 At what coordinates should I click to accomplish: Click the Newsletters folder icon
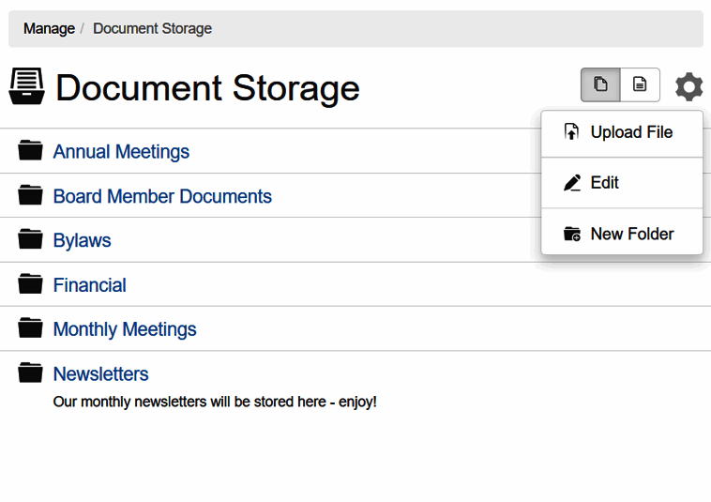[x=30, y=373]
